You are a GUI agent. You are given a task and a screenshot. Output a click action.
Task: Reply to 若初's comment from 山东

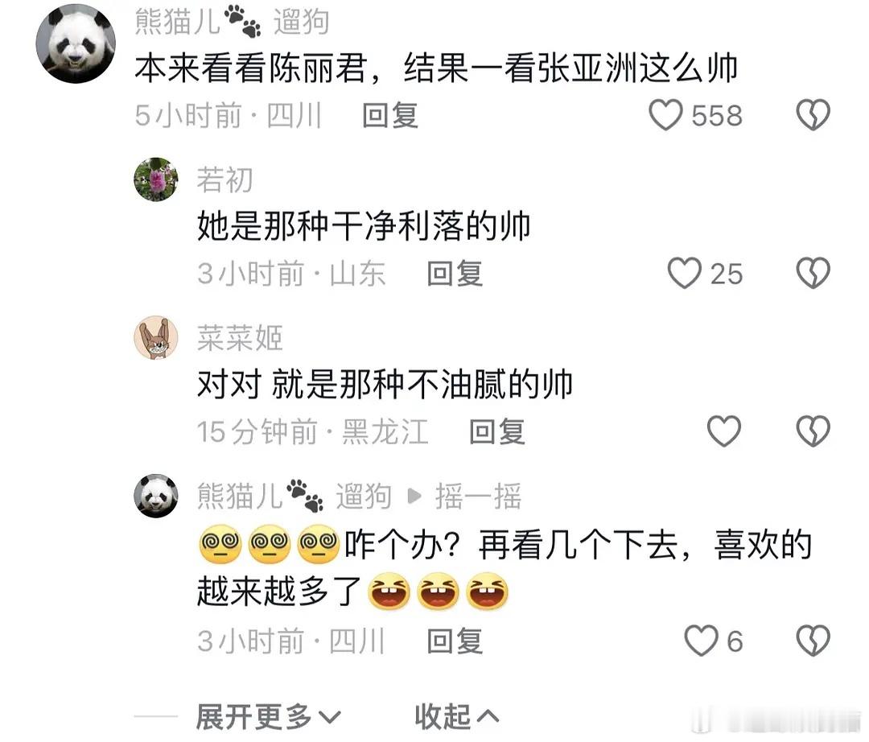455,274
